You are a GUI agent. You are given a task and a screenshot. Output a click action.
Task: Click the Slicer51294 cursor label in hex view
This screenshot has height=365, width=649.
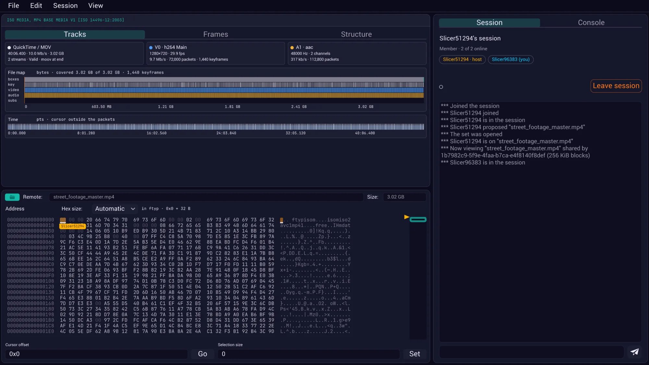coord(72,226)
